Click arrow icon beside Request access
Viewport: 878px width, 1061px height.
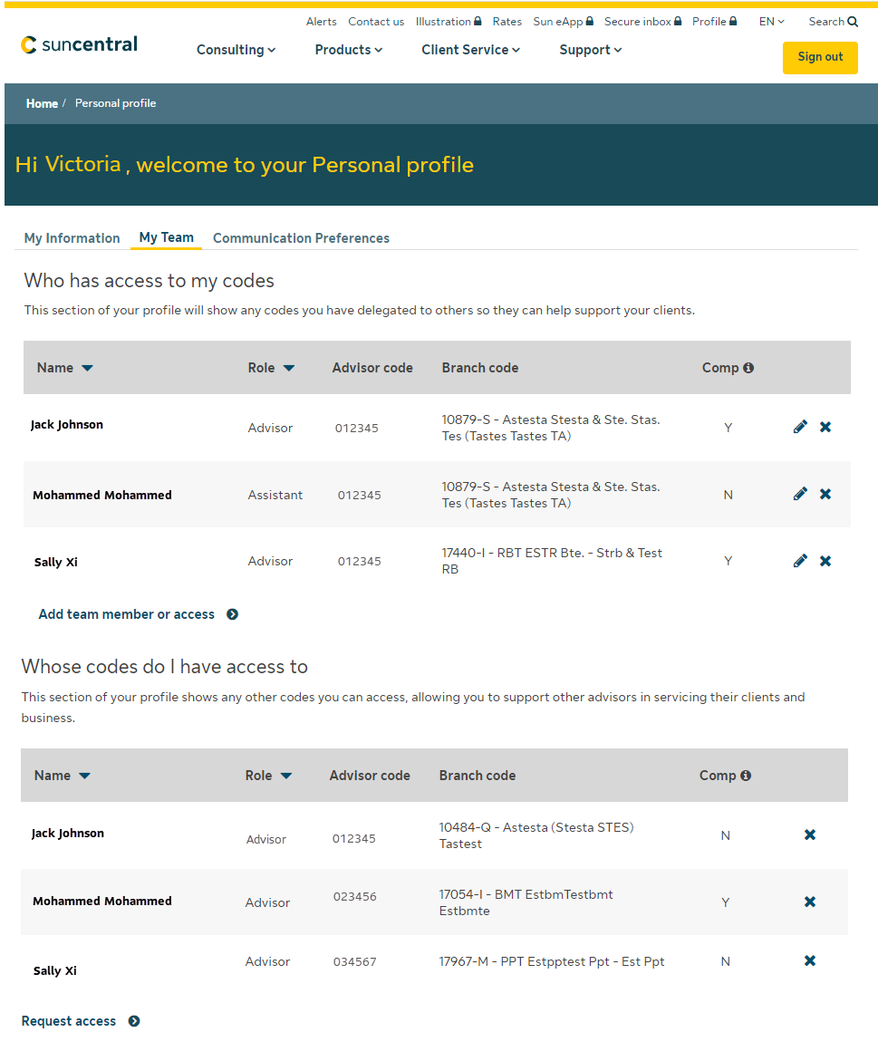[134, 1021]
